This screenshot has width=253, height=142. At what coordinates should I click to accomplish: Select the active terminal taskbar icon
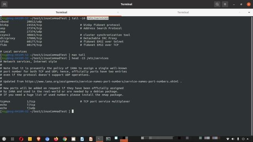coord(99,139)
